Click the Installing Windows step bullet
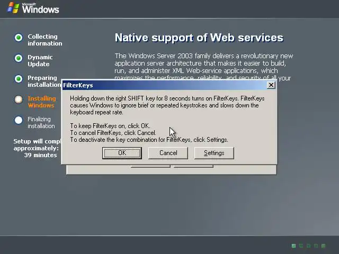339x254 pixels. (x=19, y=99)
